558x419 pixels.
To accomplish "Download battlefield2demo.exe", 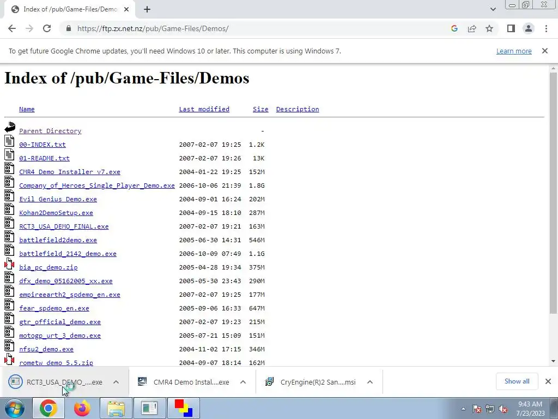I will tap(58, 240).
